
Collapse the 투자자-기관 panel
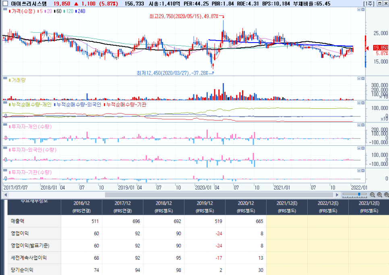359,171
